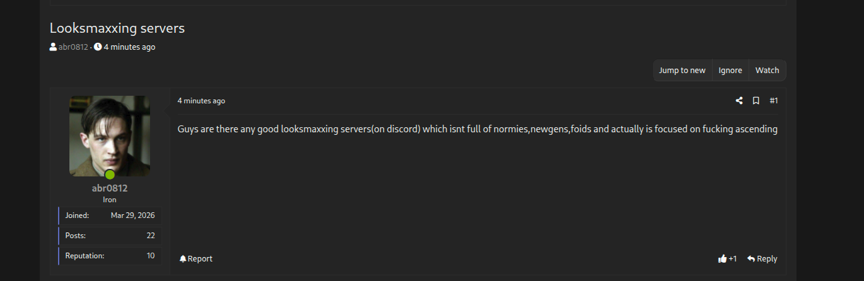
Task: Click the Joined date row in user info
Action: pos(110,215)
